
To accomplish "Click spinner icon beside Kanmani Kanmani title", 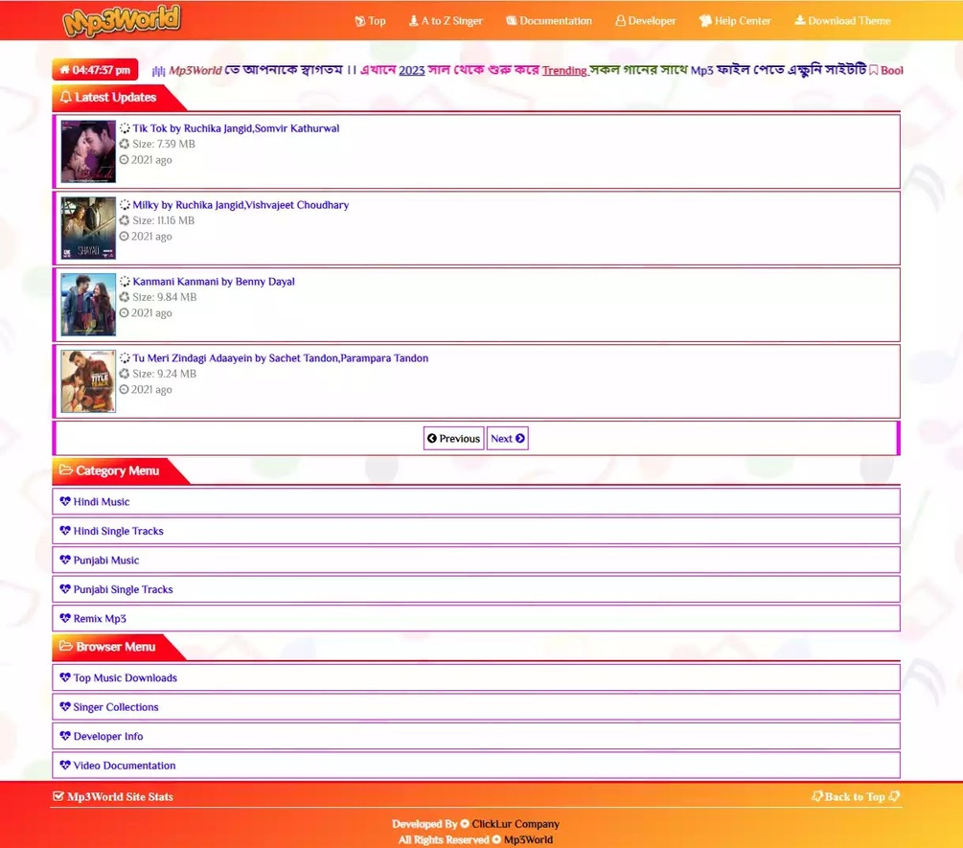I will tap(125, 282).
